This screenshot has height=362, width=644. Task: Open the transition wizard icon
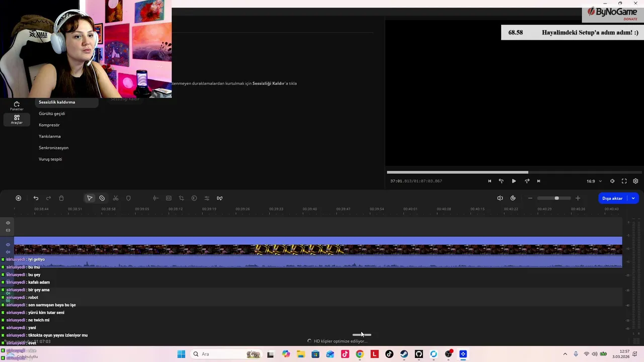(x=219, y=198)
